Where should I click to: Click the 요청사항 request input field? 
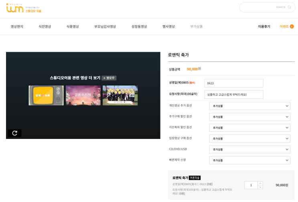click(x=234, y=94)
